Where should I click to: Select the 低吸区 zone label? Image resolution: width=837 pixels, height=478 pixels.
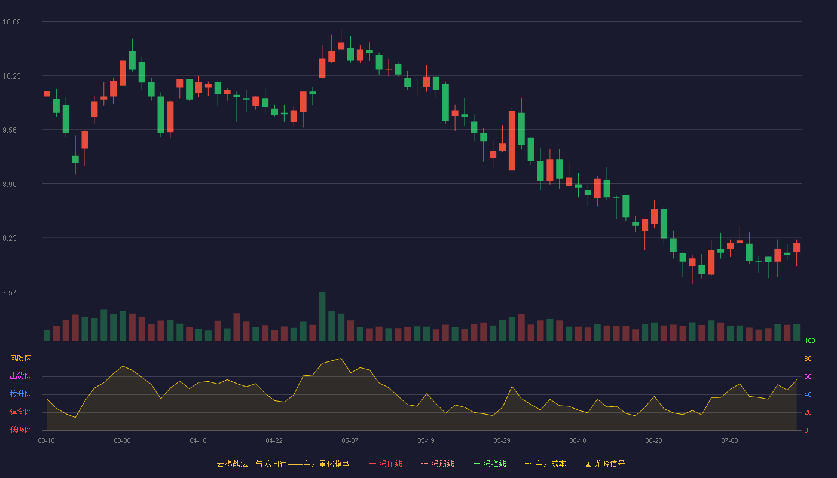click(20, 430)
